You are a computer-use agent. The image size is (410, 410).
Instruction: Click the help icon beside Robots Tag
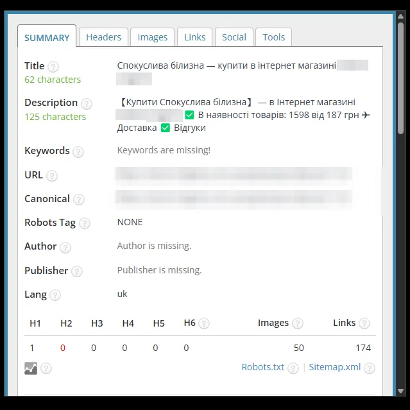[x=85, y=223]
